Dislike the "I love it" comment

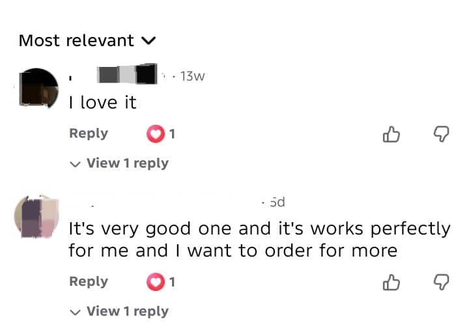coord(442,134)
